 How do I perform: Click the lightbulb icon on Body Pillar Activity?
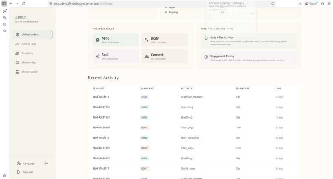[x=206, y=38]
